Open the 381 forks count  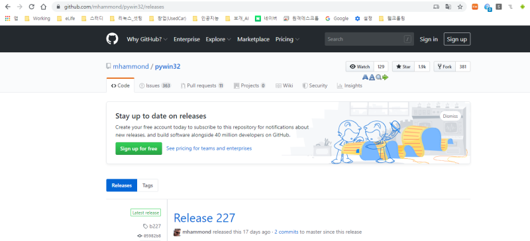(462, 67)
